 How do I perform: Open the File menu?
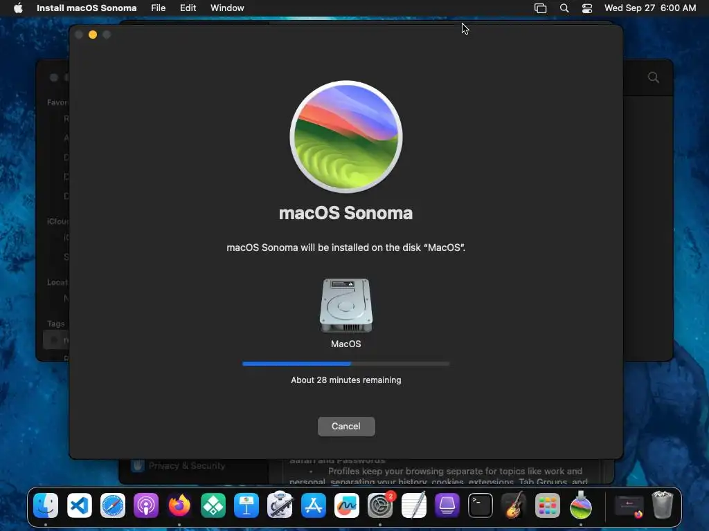(x=159, y=8)
